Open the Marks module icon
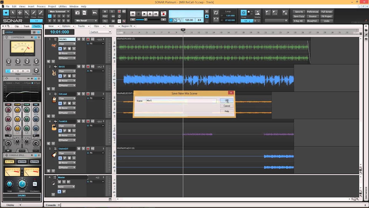The height and width of the screenshot is (208, 369). (257, 13)
